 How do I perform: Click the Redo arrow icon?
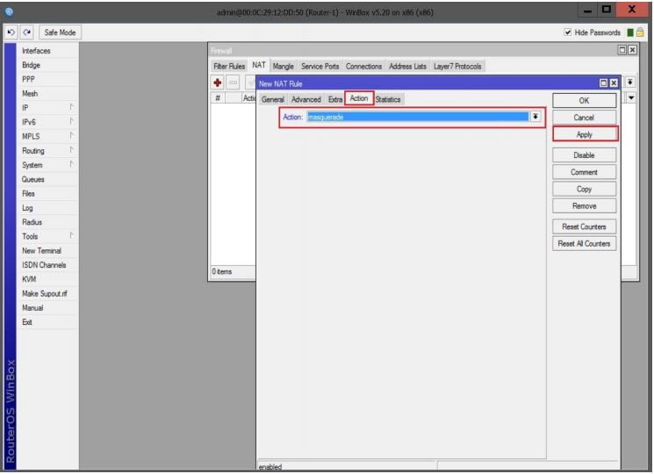tap(25, 32)
